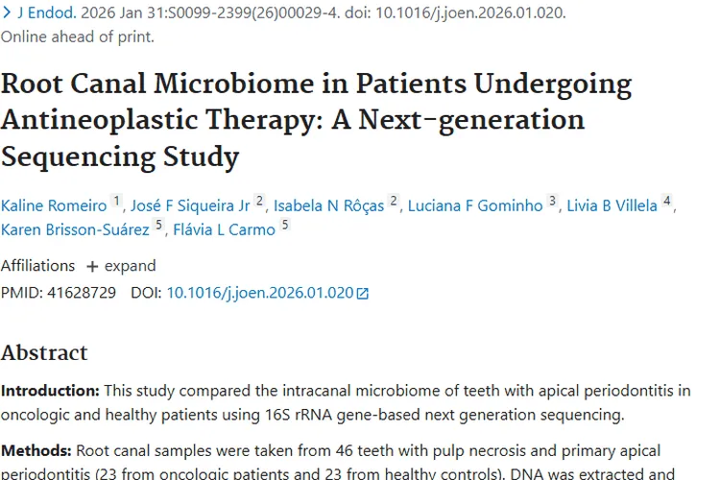Click the Abstract section heading
The width and height of the screenshot is (720, 480).
point(44,352)
